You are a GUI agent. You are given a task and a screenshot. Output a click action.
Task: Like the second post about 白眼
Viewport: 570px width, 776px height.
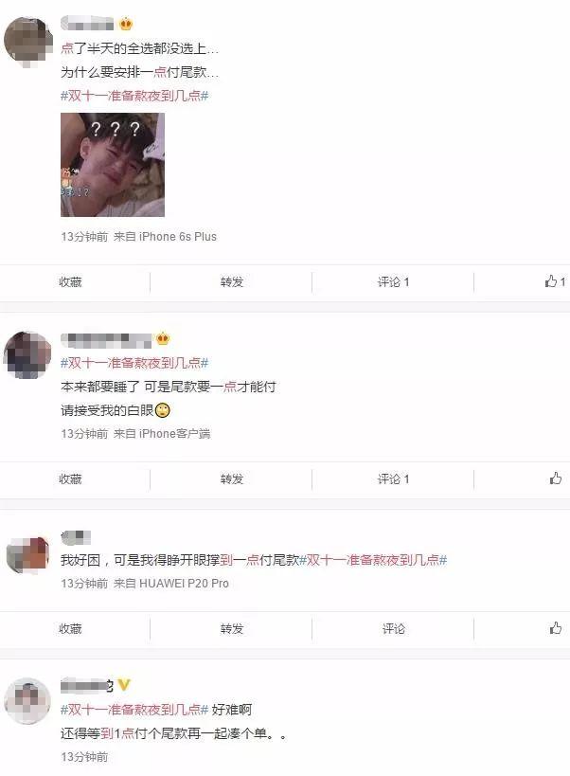pos(555,478)
